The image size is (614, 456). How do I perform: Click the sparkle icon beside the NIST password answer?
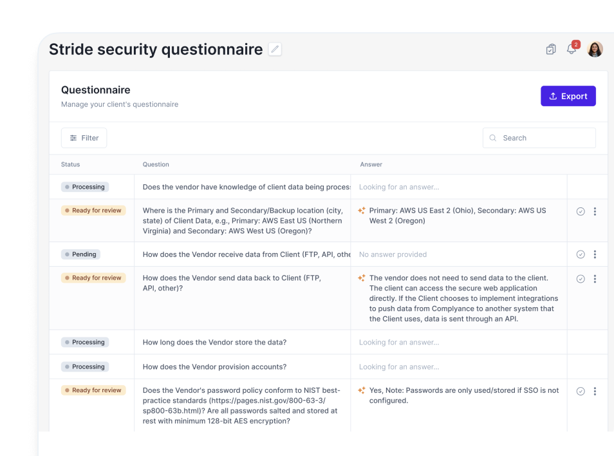tap(362, 390)
